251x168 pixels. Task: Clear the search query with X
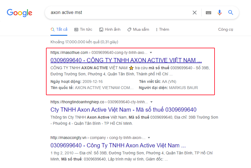pyautogui.click(x=195, y=13)
